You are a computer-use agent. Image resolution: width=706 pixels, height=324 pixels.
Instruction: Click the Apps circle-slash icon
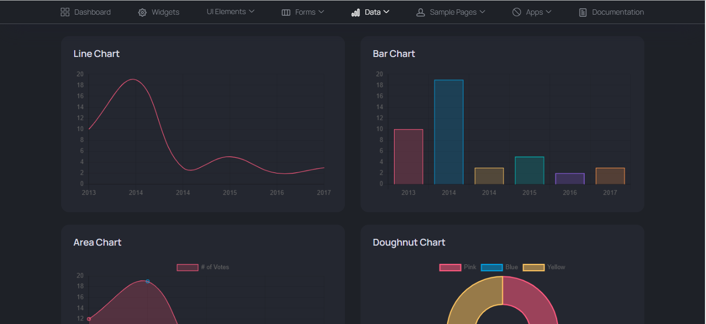[517, 12]
